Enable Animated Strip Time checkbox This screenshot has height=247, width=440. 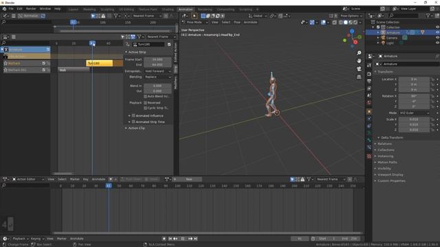[x=133, y=122]
